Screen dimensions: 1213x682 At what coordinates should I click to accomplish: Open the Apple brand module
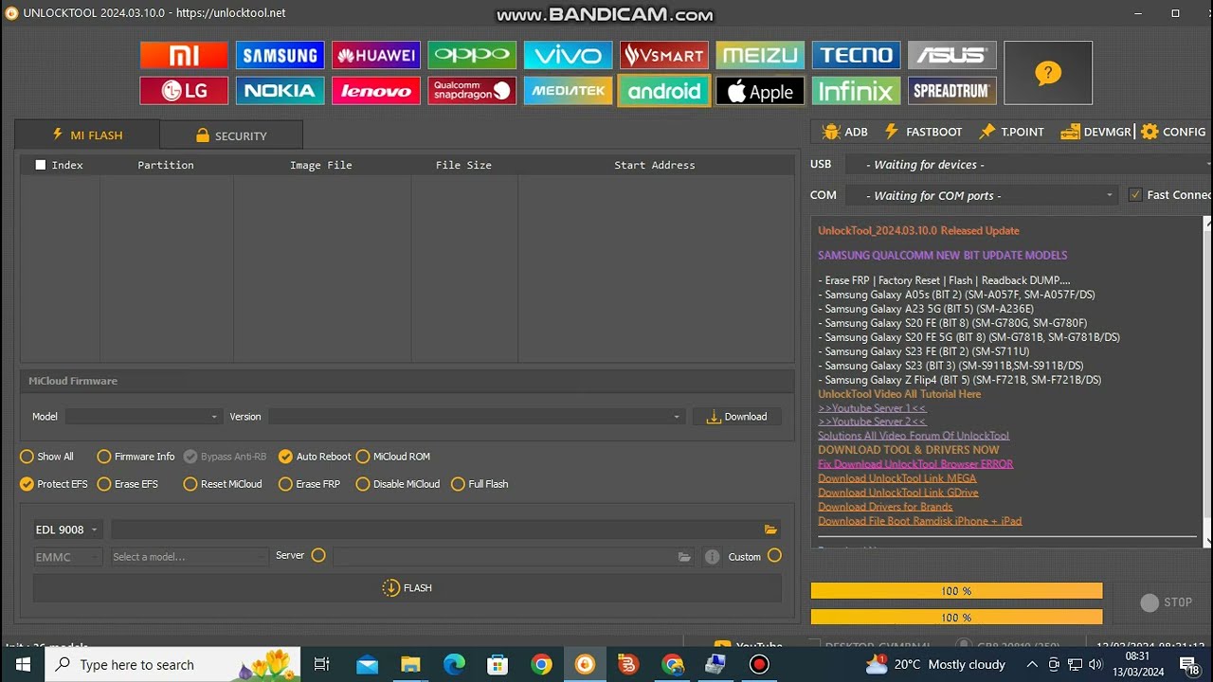click(x=759, y=91)
